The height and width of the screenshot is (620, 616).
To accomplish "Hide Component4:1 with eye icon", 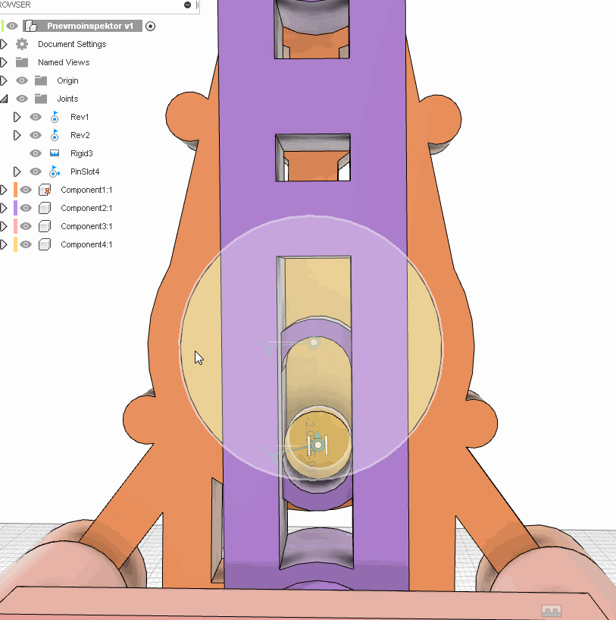I will coord(26,244).
